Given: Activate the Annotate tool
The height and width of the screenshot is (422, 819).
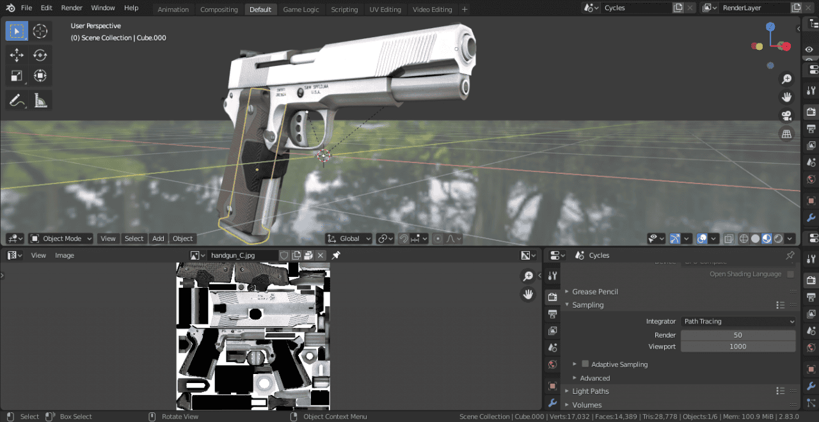Looking at the screenshot, I should coord(17,100).
